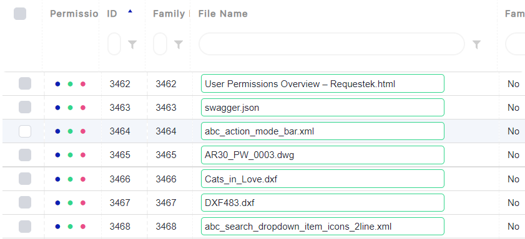
Task: Focus the ID filter input box
Action: [114, 44]
